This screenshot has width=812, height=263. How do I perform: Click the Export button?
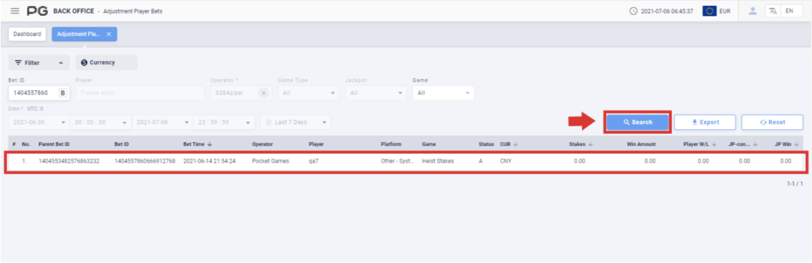pos(705,122)
